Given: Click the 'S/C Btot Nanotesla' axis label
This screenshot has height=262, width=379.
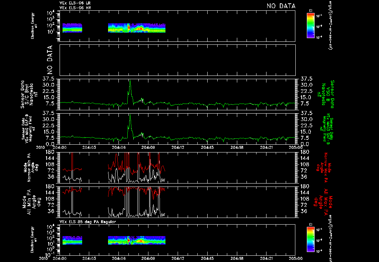Looking at the screenshot, I should [x=29, y=94].
